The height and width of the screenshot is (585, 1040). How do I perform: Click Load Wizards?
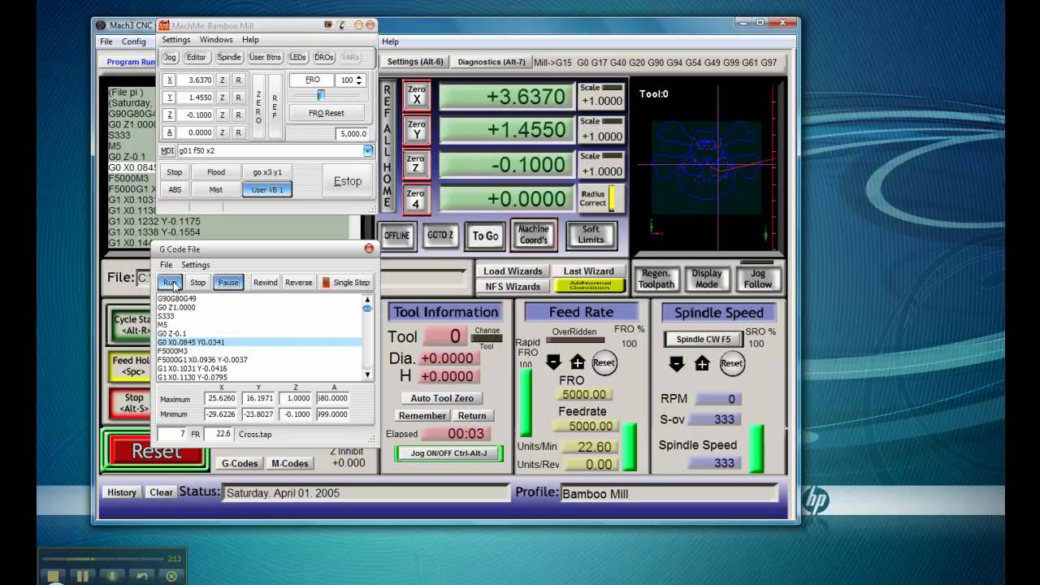click(513, 271)
